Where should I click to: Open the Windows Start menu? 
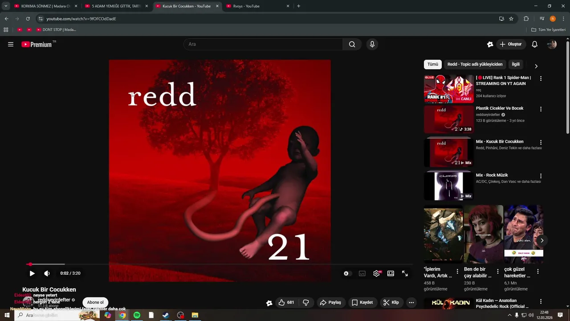click(7, 315)
